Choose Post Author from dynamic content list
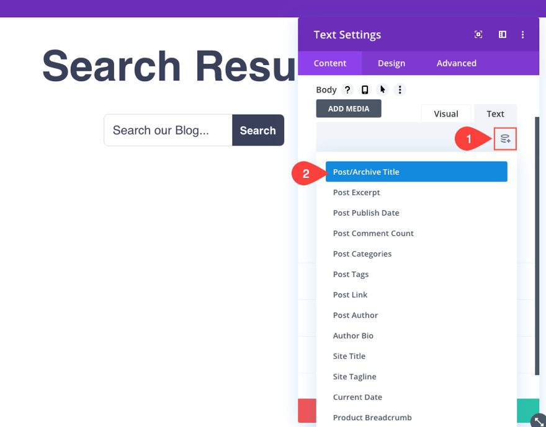 355,315
